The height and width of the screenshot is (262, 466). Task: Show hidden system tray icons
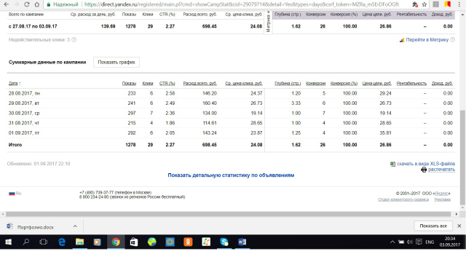392,242
